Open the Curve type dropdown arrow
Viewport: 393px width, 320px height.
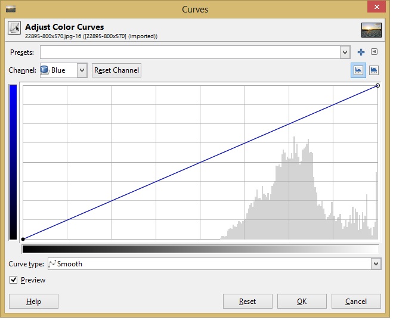coord(376,264)
